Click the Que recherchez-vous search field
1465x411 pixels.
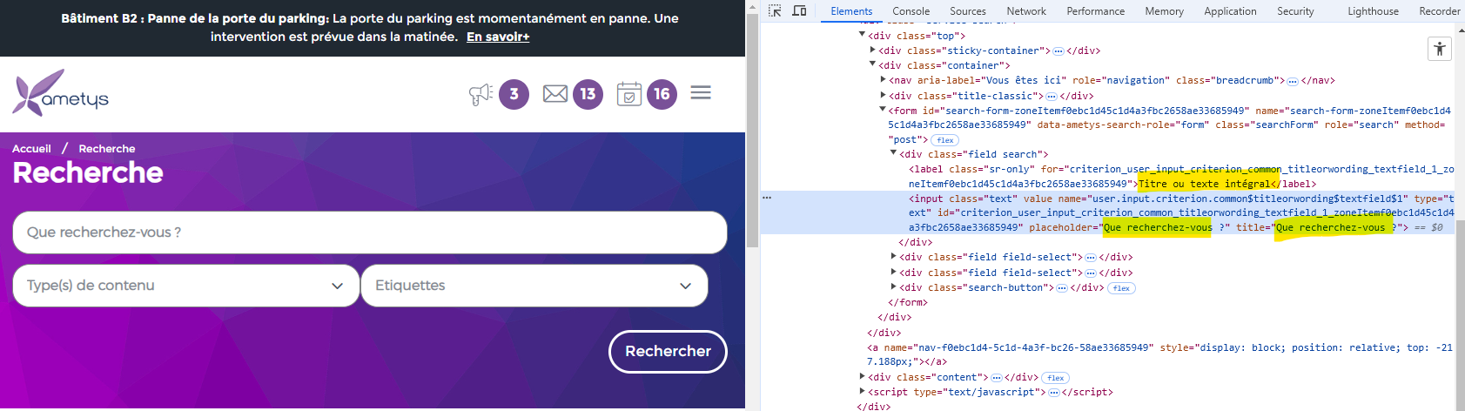click(x=369, y=232)
